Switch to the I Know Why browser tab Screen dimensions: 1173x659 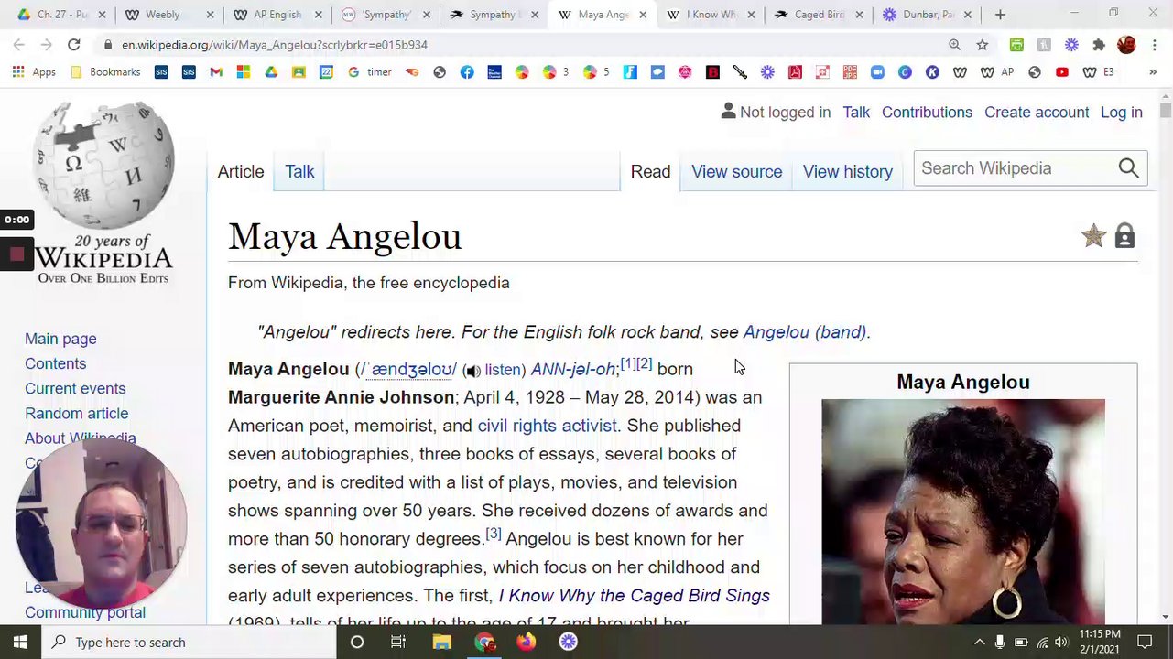click(711, 15)
